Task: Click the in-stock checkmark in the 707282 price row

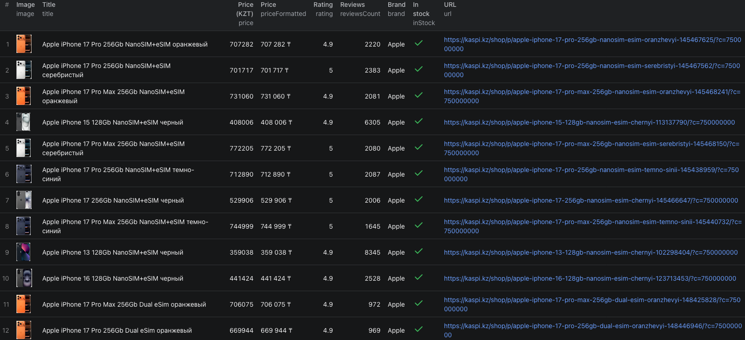Action: [x=418, y=43]
